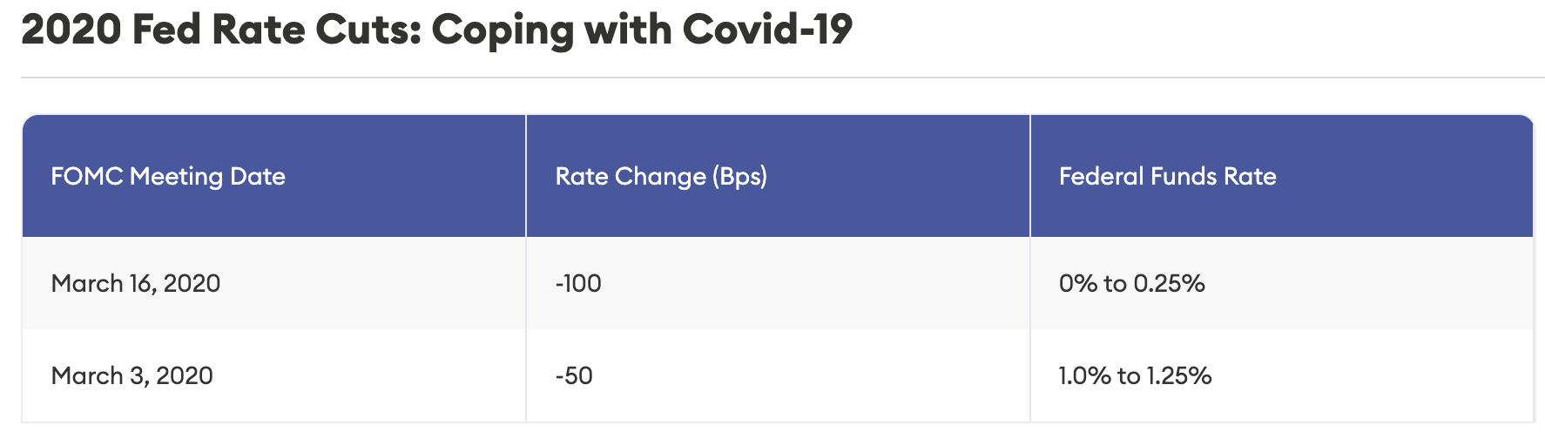Click the "FOMC Meeting Date" column header
The height and width of the screenshot is (432, 1545).
pos(168,176)
